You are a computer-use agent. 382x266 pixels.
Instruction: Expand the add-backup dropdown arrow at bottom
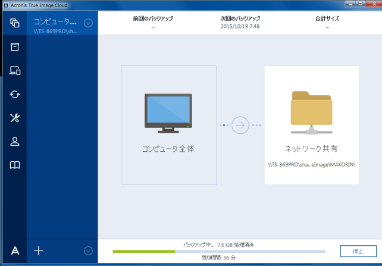click(x=88, y=251)
